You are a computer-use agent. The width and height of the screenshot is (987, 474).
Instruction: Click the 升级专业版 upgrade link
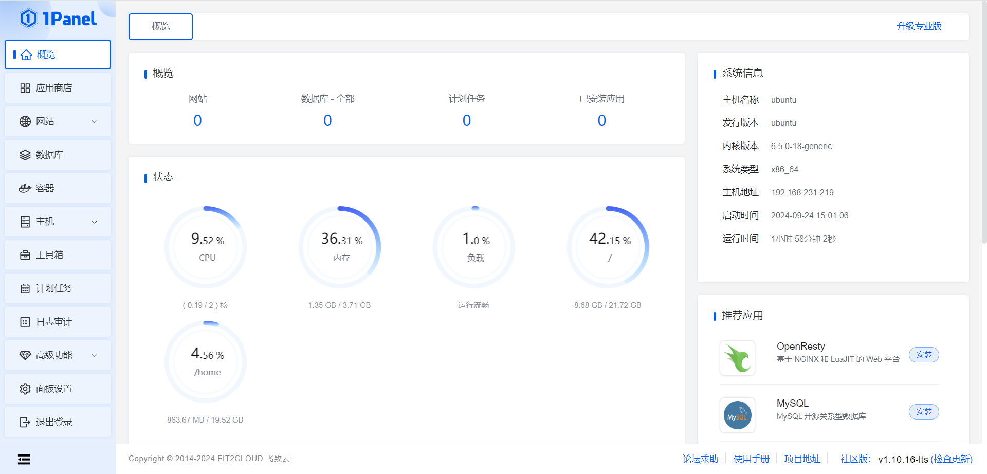point(919,26)
